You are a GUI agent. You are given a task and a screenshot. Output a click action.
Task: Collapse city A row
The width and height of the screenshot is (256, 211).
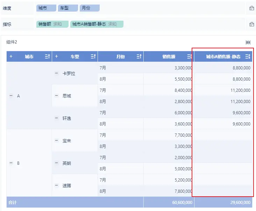[11, 96]
